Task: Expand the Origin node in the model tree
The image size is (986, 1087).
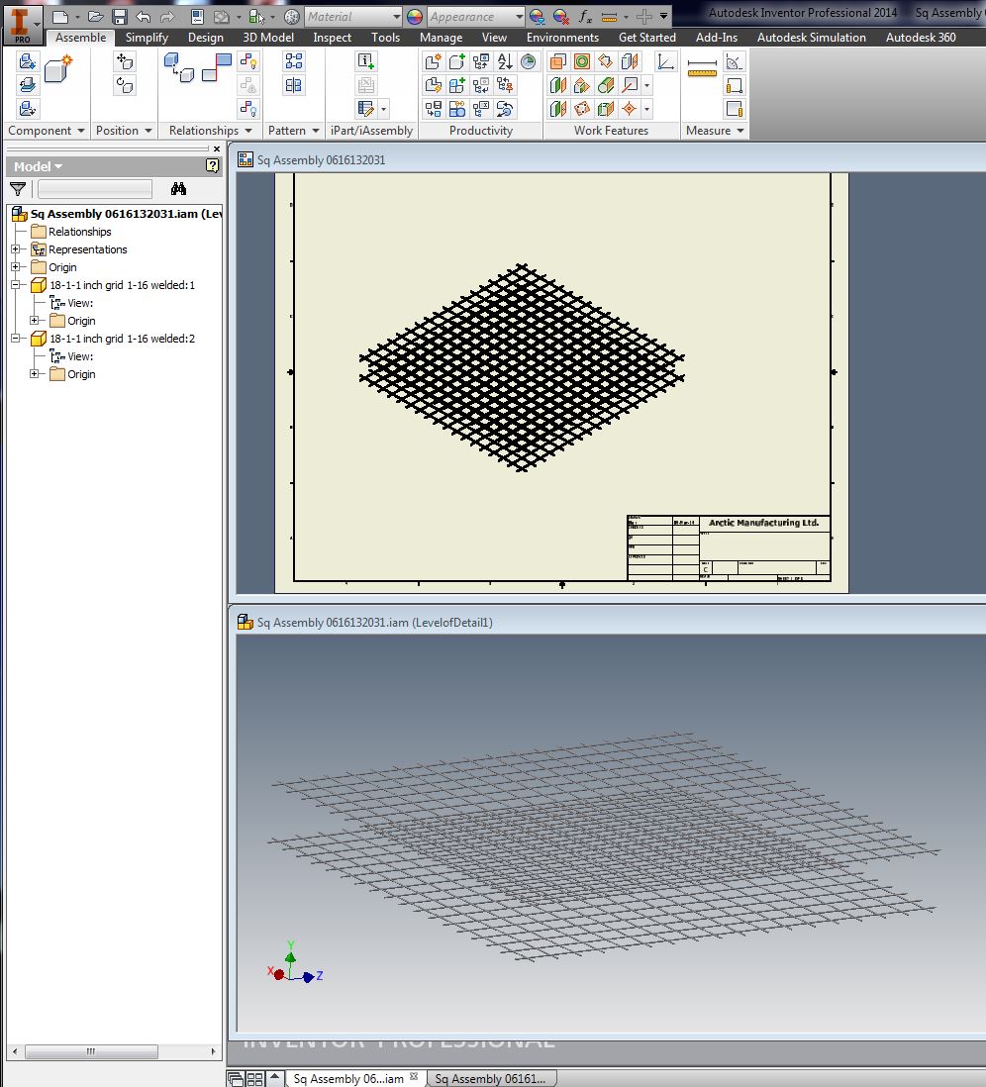Action: pyautogui.click(x=15, y=266)
